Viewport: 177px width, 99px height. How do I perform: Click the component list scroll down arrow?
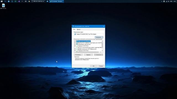(x=102, y=51)
